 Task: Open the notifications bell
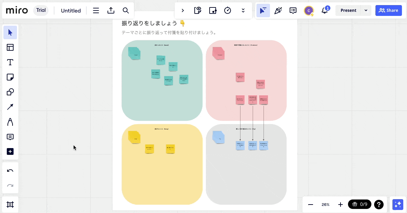click(325, 10)
